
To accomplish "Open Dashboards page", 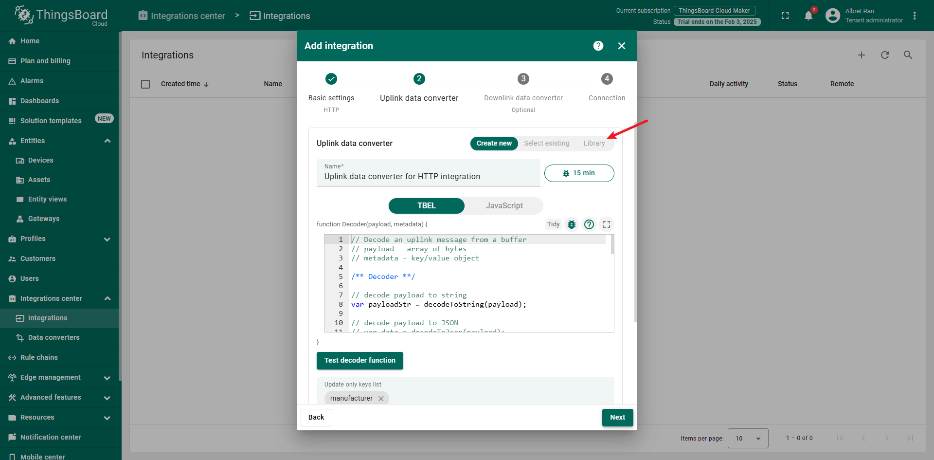I will [x=59, y=101].
